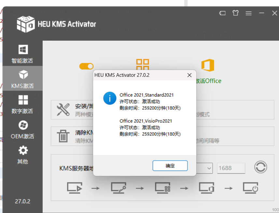The width and height of the screenshot is (279, 213).
Task: Click the monitor with play arrow step icon
Action: point(75,188)
